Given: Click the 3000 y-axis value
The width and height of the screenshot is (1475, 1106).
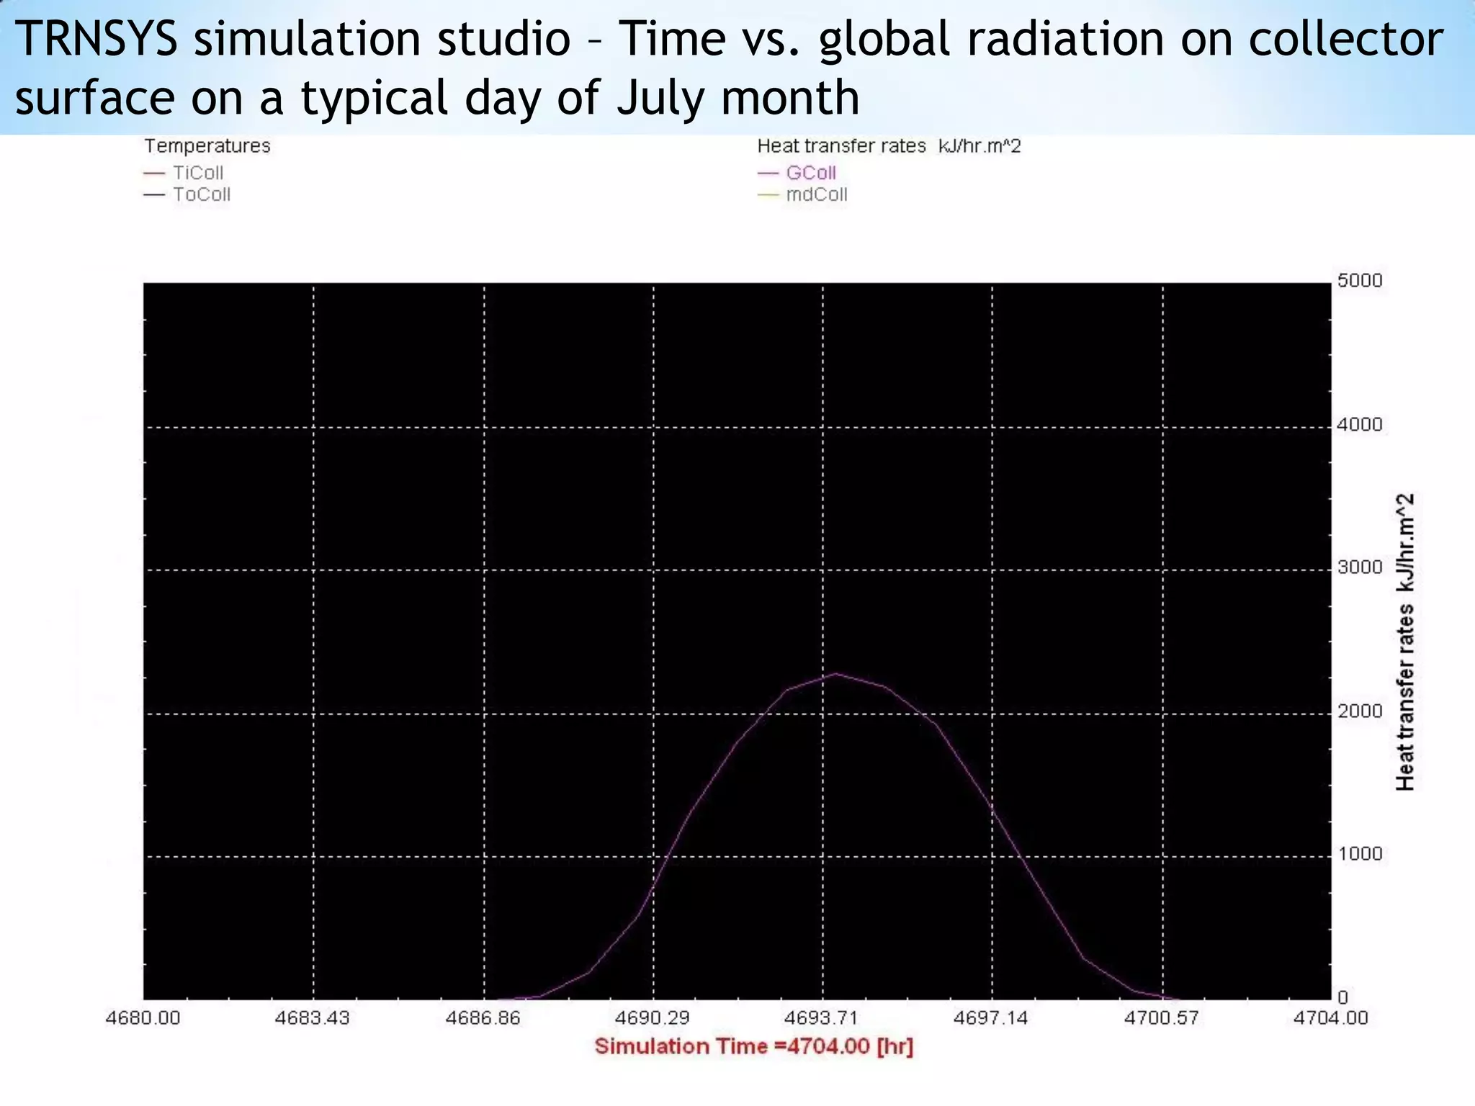Looking at the screenshot, I should (x=1360, y=567).
